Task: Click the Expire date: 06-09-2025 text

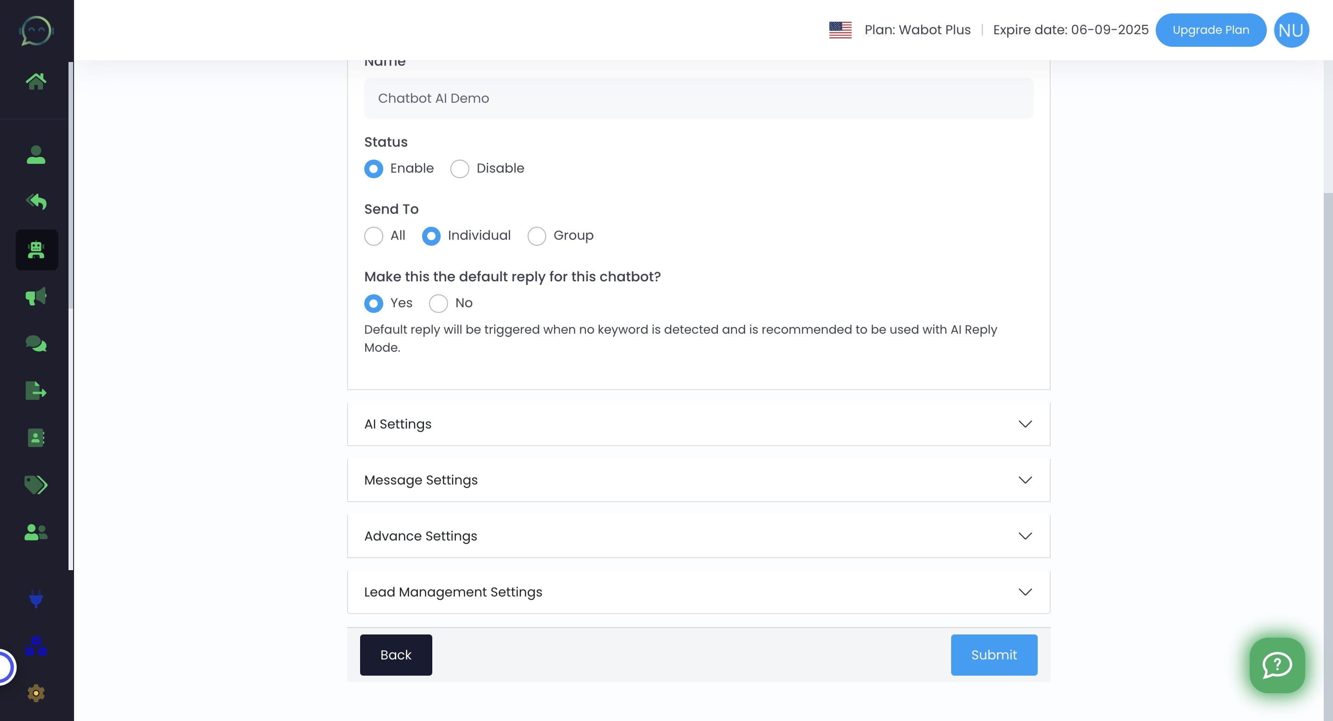Action: [1071, 30]
